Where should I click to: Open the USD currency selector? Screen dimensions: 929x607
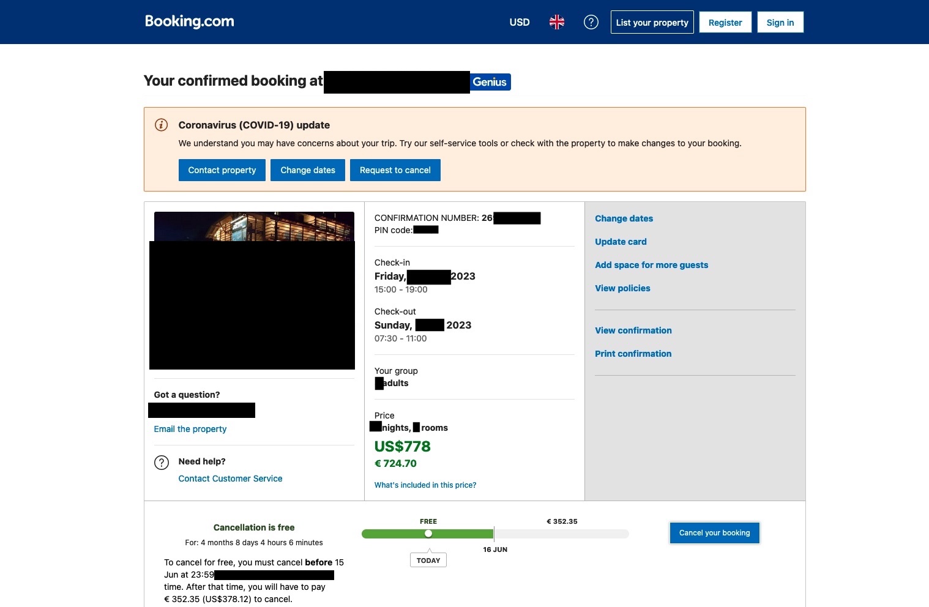click(x=519, y=22)
